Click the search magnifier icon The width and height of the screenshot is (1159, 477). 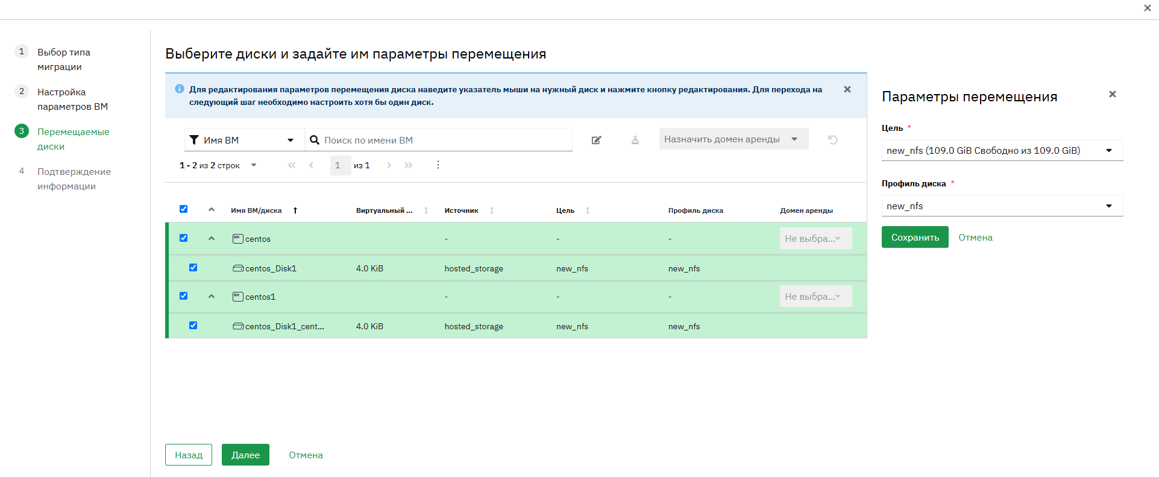pos(315,140)
